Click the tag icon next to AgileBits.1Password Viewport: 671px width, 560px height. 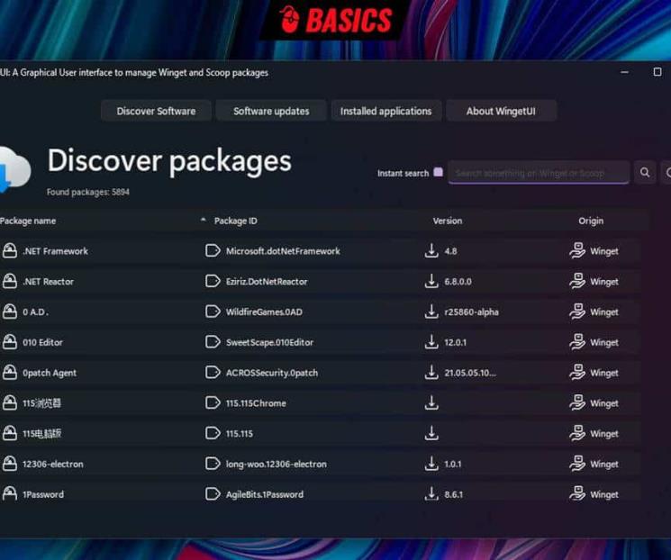(213, 494)
